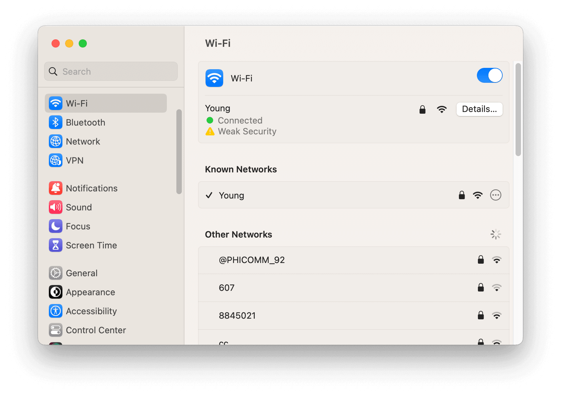Screen dimensions: 561x395
Task: Click the Details... button
Action: 479,109
